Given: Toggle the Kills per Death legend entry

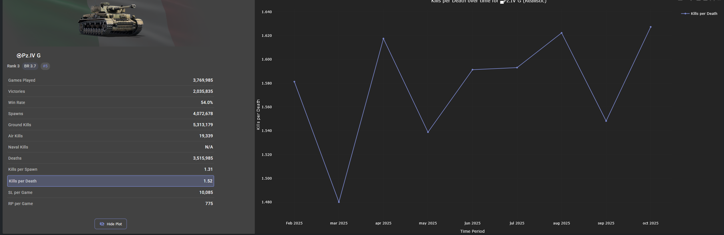Looking at the screenshot, I should (699, 14).
